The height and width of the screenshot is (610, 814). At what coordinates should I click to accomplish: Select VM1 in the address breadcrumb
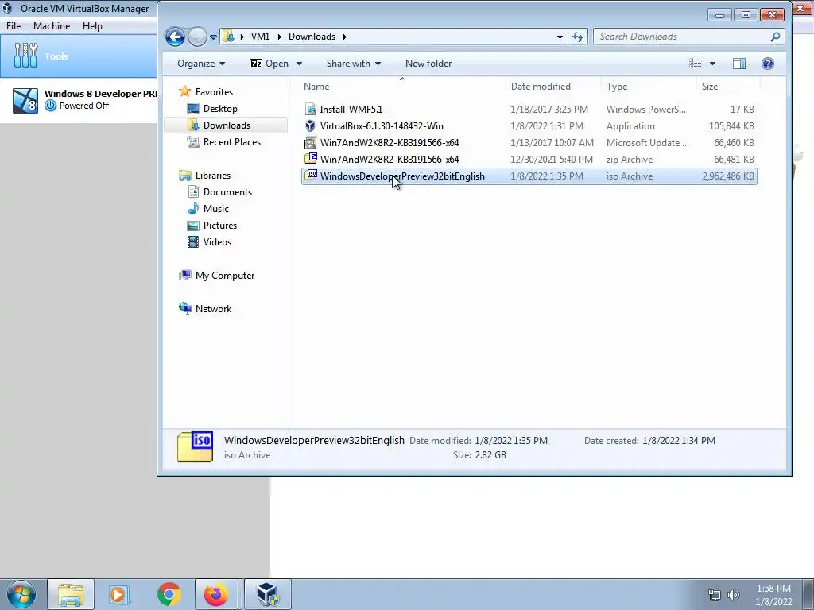[x=260, y=37]
